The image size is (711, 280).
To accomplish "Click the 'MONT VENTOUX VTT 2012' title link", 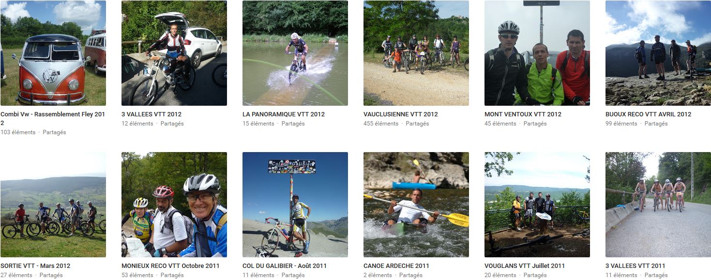I will tap(523, 114).
